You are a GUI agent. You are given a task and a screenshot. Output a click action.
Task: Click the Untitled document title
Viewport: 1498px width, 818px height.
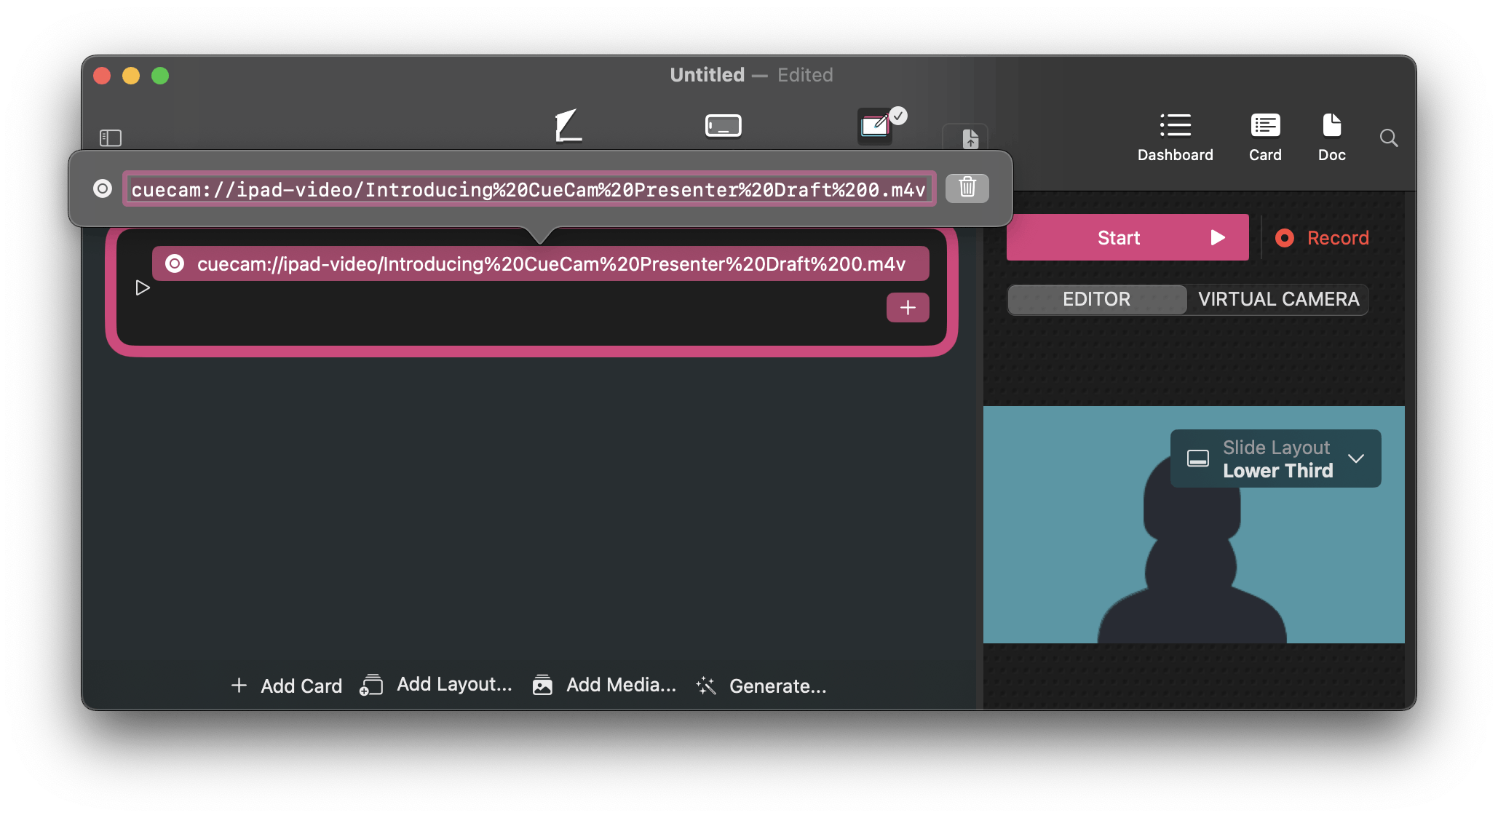click(x=707, y=75)
